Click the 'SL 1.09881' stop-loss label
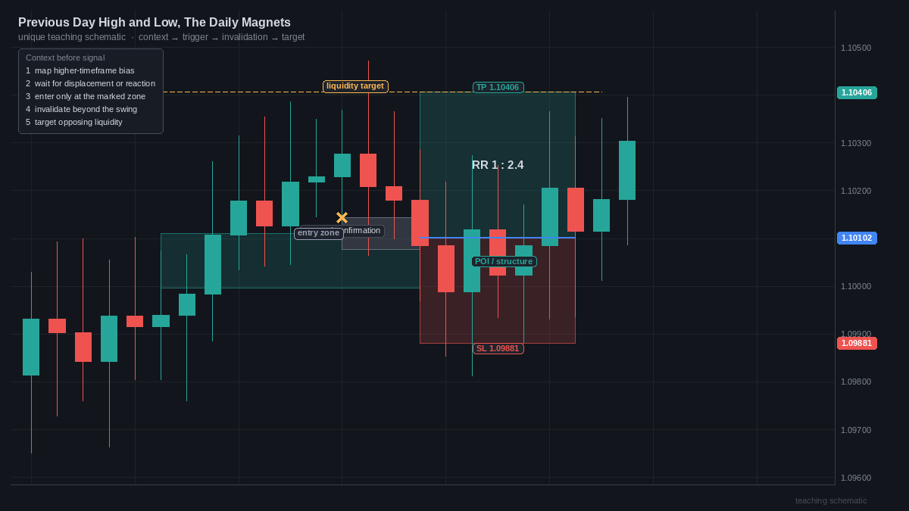 (498, 348)
